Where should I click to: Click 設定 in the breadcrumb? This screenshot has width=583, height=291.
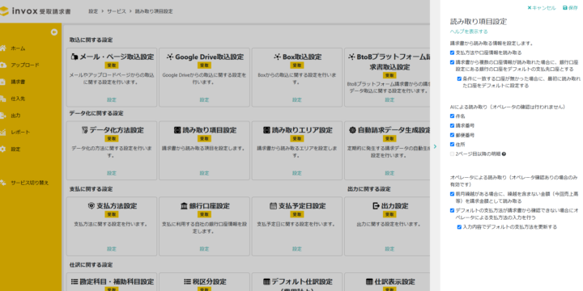point(93,11)
